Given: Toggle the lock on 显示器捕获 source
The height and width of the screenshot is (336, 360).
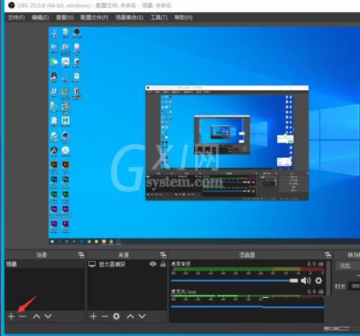Looking at the screenshot, I should (x=163, y=264).
